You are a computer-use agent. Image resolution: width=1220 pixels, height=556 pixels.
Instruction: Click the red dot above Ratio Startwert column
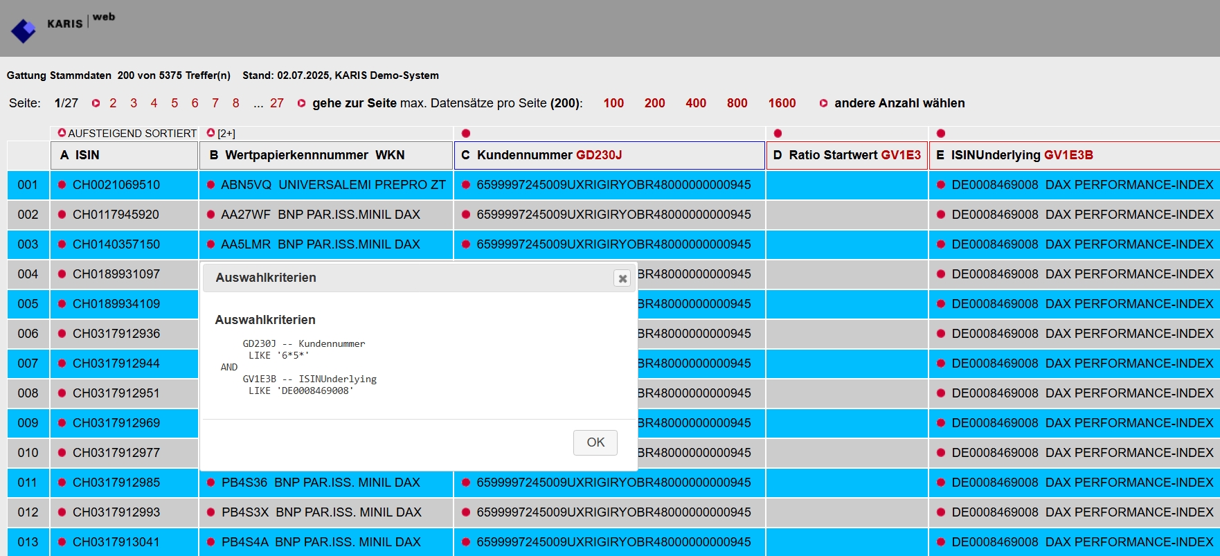(x=778, y=134)
